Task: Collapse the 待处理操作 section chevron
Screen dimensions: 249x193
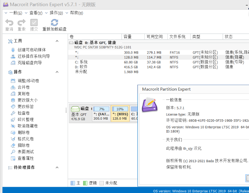Action: coord(57,167)
